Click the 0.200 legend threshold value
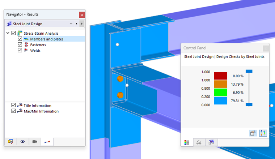The image size is (275, 159). [x=206, y=96]
